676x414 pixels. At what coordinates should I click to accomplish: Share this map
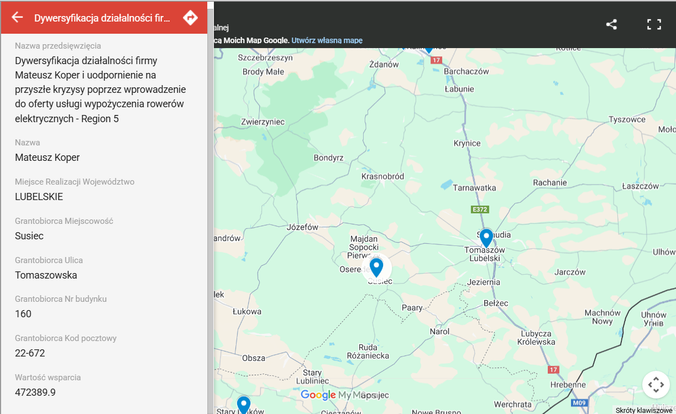point(611,24)
